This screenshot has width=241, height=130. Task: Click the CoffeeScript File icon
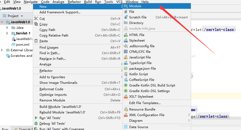coord(126,80)
